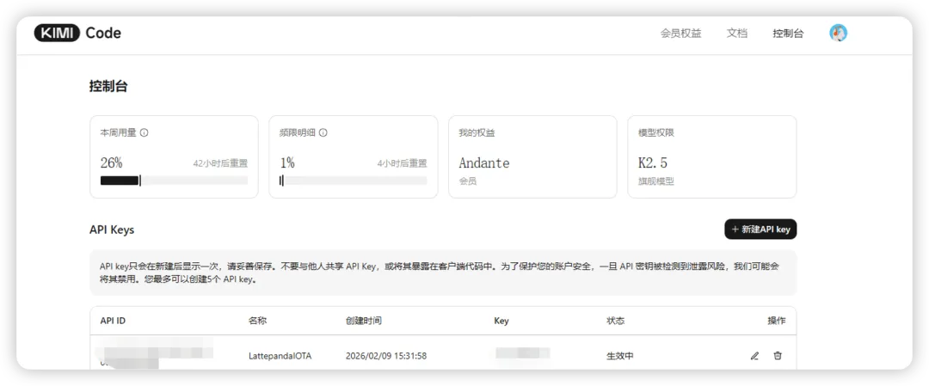Click the LattepandaIOTA name cell
This screenshot has width=929, height=386.
click(280, 356)
